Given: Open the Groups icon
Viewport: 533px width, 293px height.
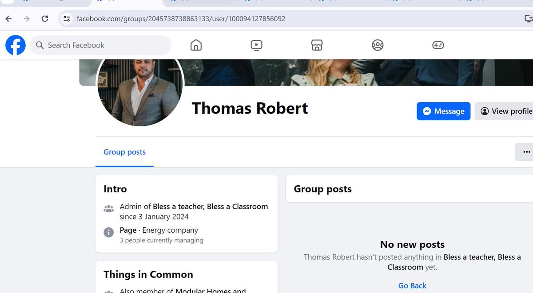Looking at the screenshot, I should coord(377,45).
